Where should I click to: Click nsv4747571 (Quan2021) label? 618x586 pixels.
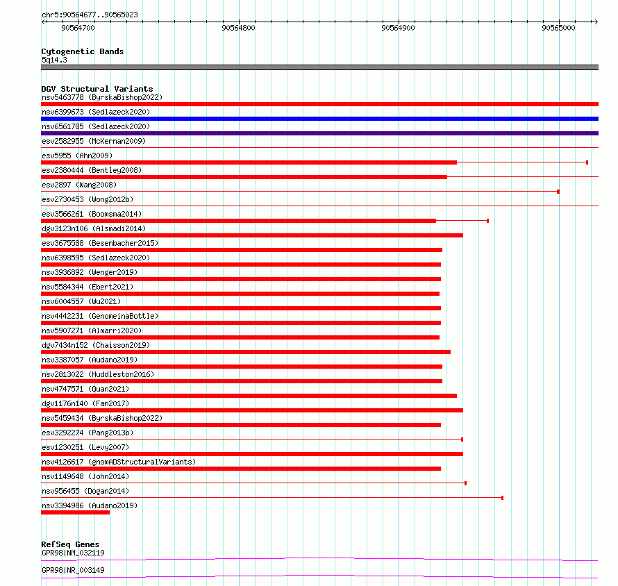coord(85,389)
